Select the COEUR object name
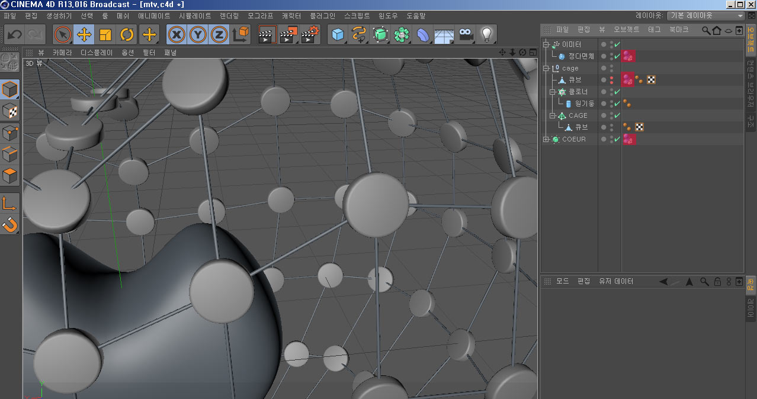This screenshot has height=399, width=757. click(x=574, y=139)
